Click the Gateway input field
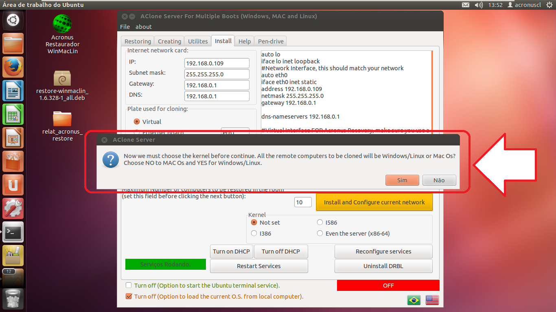The image size is (556, 312). point(217,85)
